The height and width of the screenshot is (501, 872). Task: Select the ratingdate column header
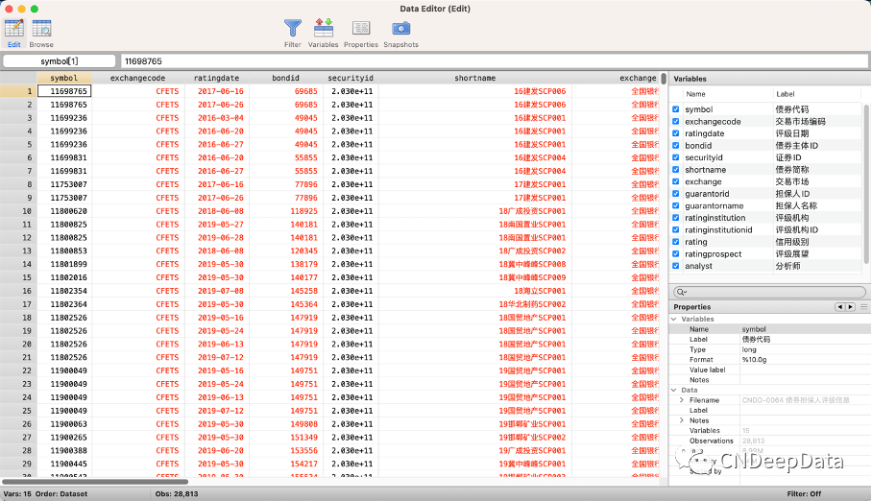click(216, 78)
